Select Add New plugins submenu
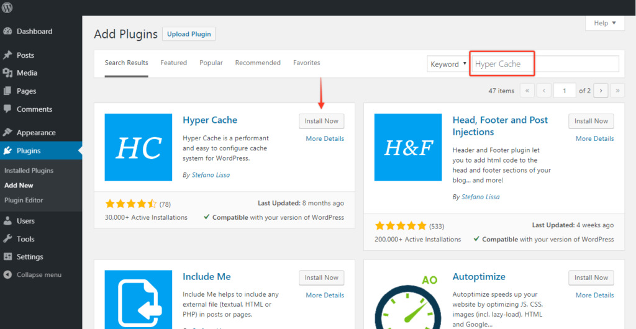Screen dimensions: 636x329 [19, 185]
